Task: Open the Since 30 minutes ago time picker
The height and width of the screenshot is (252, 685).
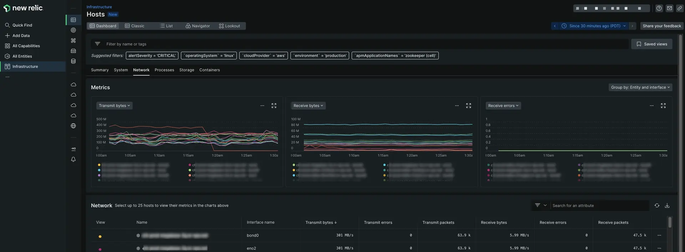Action: (x=594, y=26)
